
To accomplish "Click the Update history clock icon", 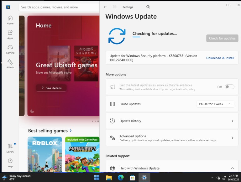I will pos(113,121).
